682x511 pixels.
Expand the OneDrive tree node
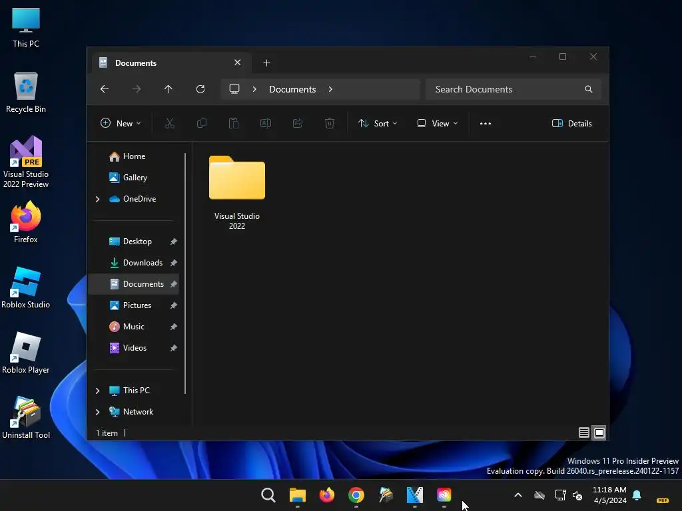click(97, 199)
